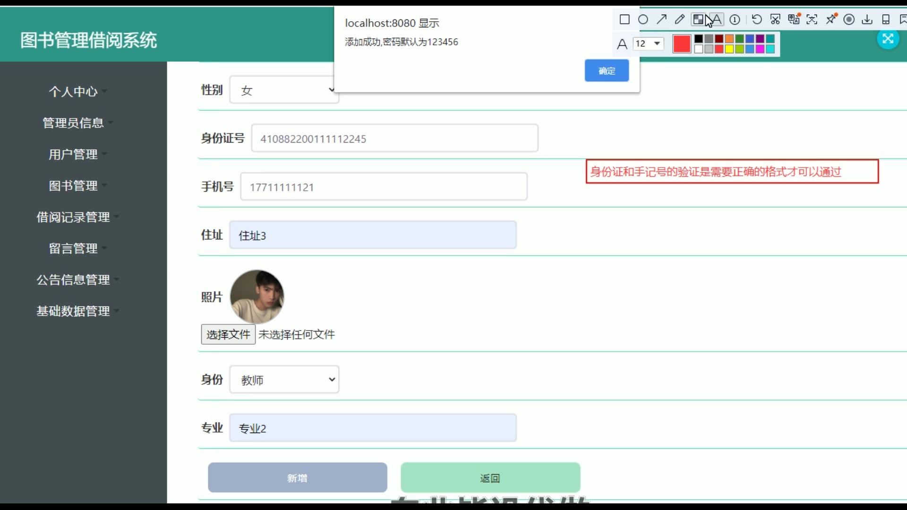This screenshot has width=907, height=510.
Task: Expand the 个人中心 sidebar menu
Action: point(78,91)
